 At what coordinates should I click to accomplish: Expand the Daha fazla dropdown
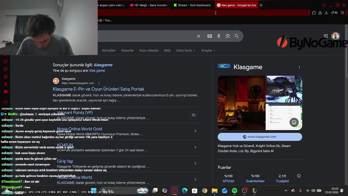pos(185,50)
